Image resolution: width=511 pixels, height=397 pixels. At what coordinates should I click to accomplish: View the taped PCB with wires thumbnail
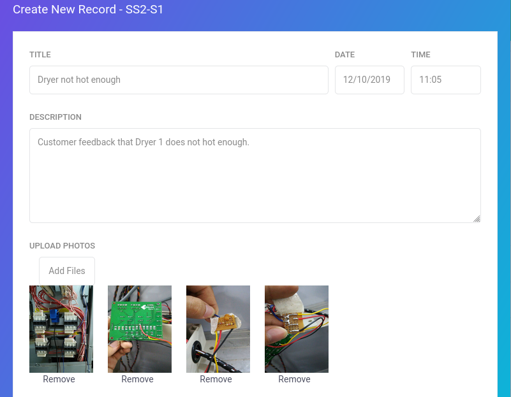pyautogui.click(x=297, y=329)
